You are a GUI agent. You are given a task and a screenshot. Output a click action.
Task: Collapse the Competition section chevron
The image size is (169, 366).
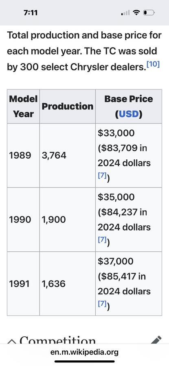coord(11,341)
